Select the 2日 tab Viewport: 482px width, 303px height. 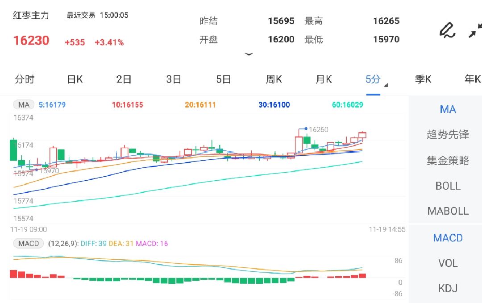(124, 79)
